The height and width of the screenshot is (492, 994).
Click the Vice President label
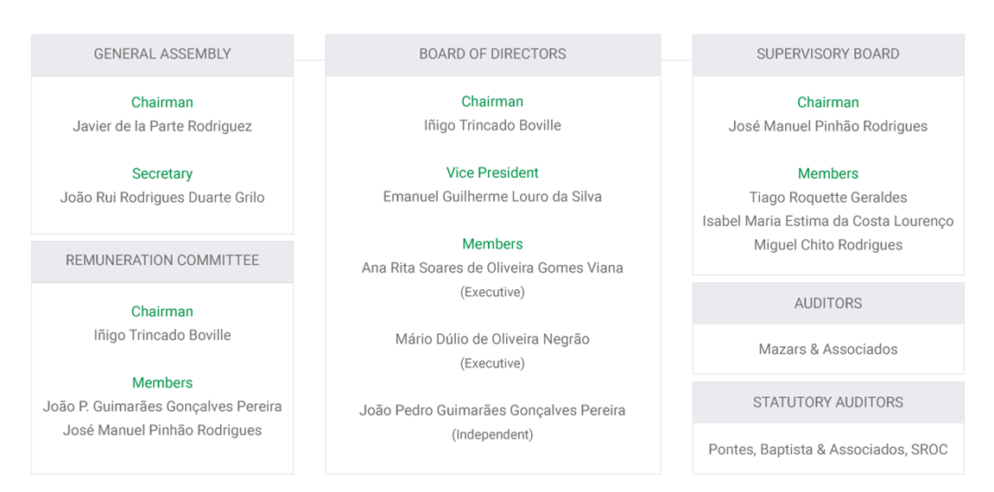(492, 173)
